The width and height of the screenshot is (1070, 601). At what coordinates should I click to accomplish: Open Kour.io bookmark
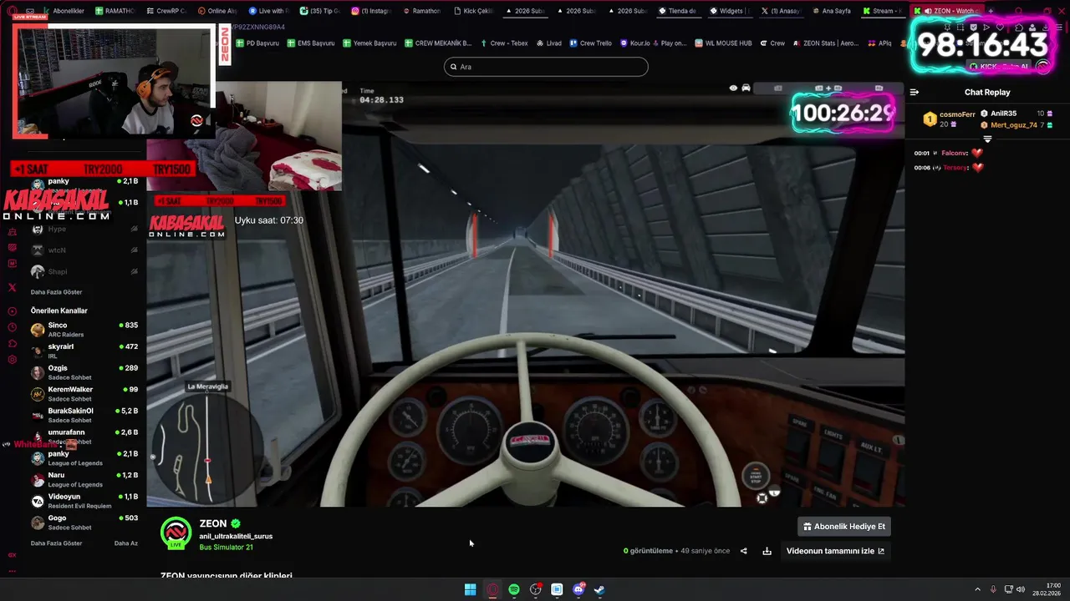click(635, 43)
